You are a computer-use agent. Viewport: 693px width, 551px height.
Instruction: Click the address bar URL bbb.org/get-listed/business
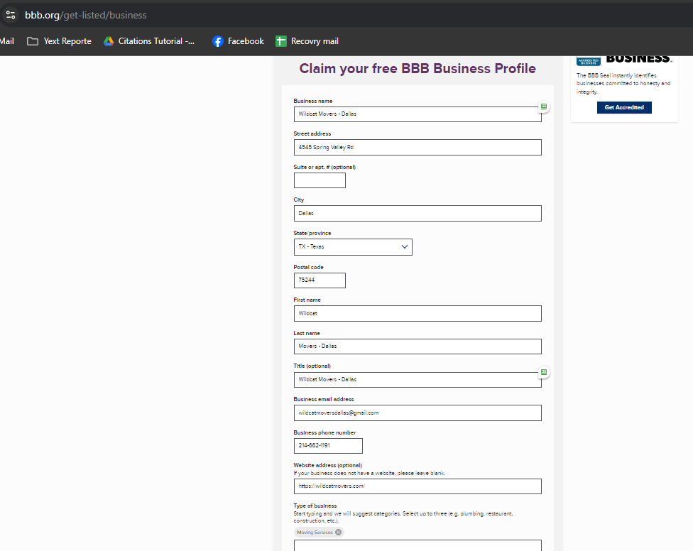(86, 15)
